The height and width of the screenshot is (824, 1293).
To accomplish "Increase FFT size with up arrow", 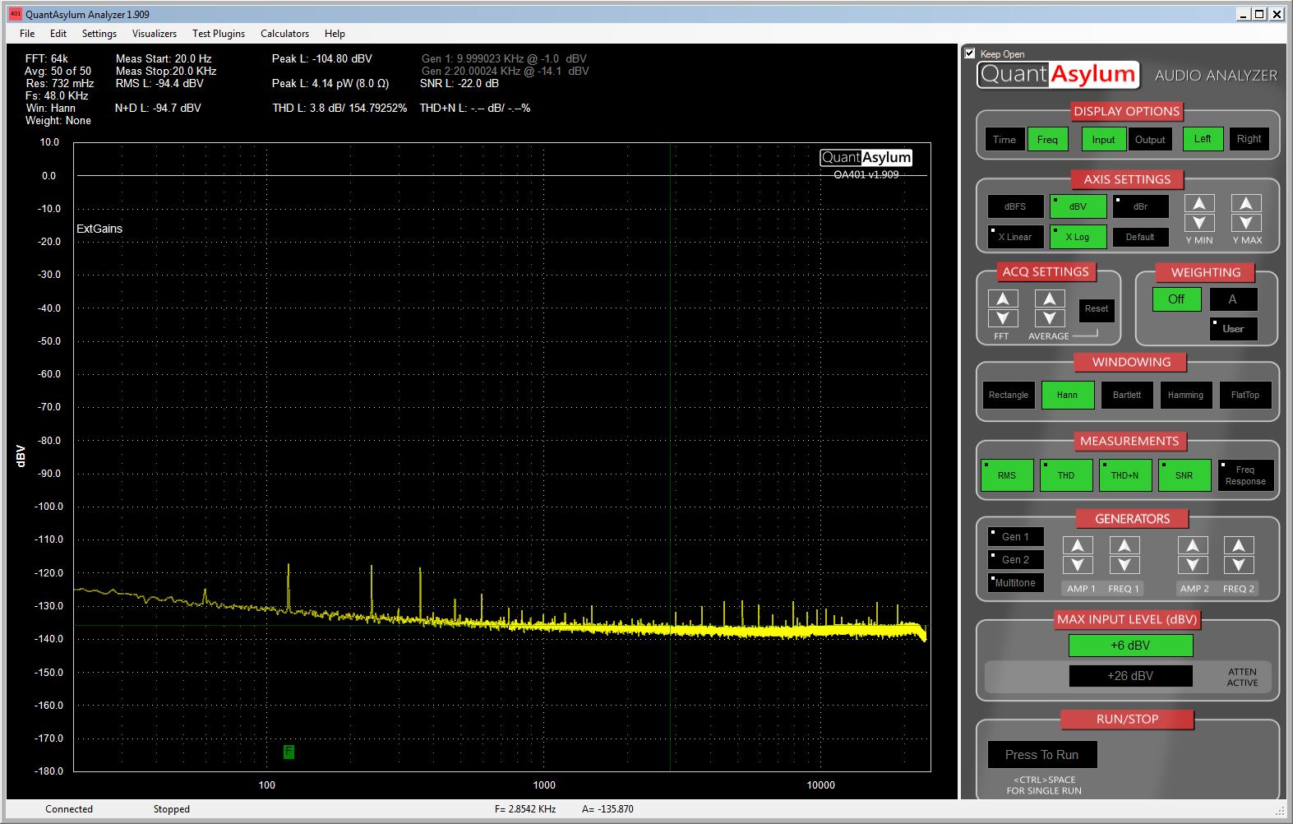I will coord(1003,299).
